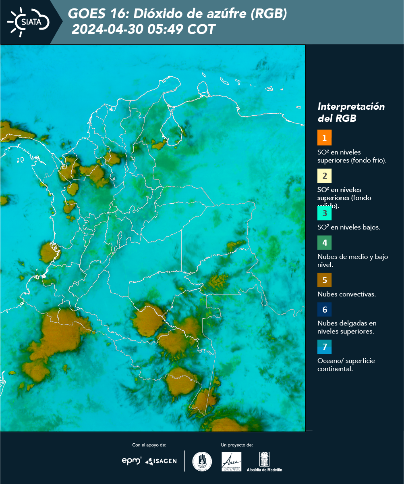Click 'Oceano/ superficie continental' label
The height and width of the screenshot is (484, 404).
pos(346,364)
